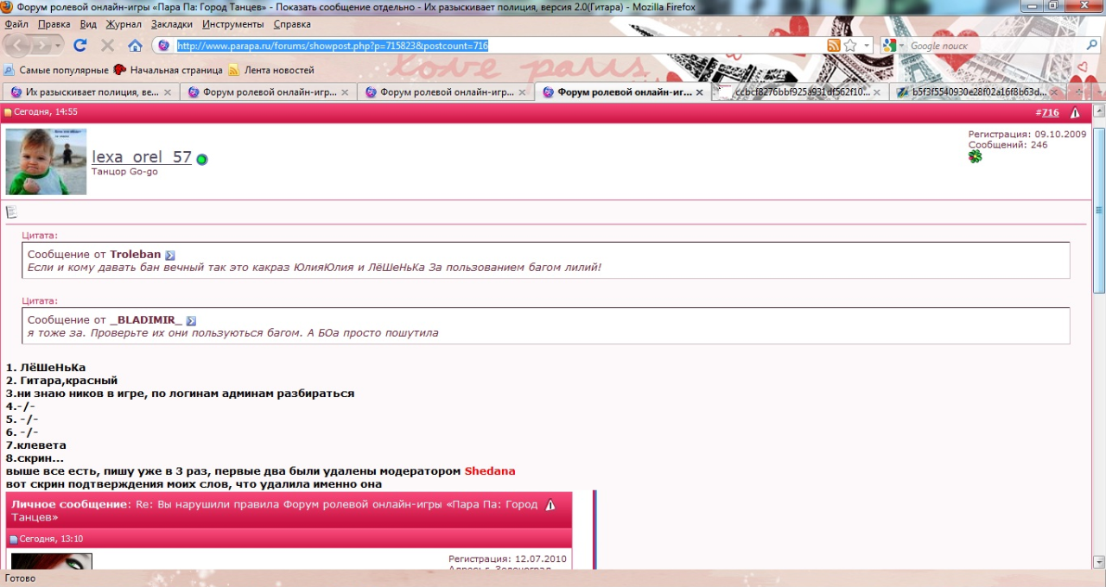The height and width of the screenshot is (587, 1106).
Task: Open the back/forward history dropdown arrow
Action: point(58,45)
